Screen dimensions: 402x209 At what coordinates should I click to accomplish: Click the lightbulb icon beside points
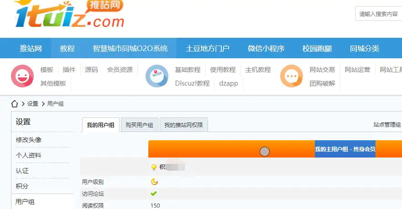154,167
